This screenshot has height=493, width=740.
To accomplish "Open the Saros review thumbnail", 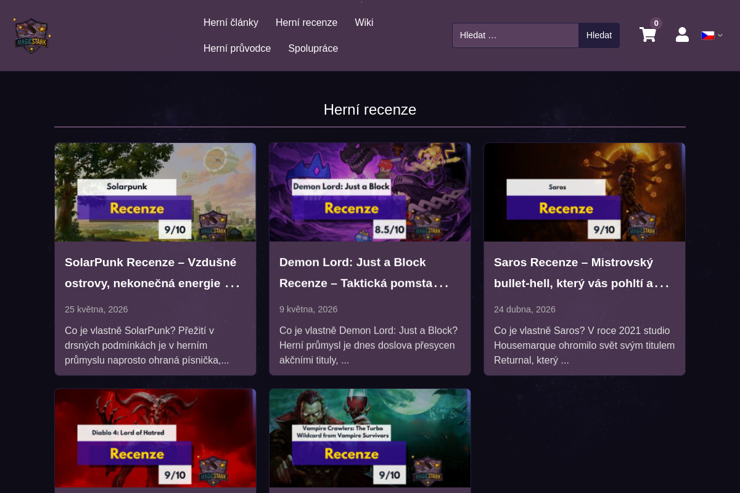I will click(x=585, y=192).
